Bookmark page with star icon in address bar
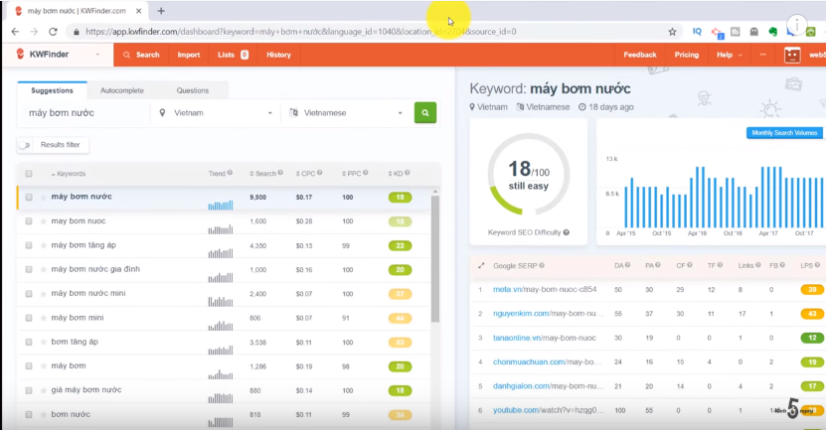The image size is (826, 430). 672,32
